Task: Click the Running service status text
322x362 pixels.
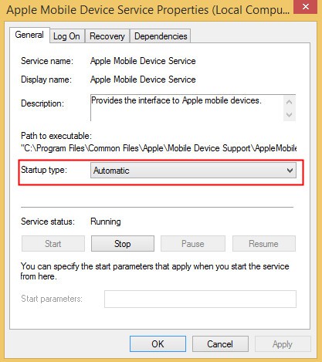Action: (x=106, y=222)
